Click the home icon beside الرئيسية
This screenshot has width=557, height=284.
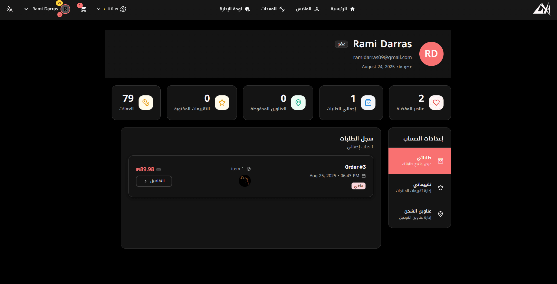click(352, 9)
